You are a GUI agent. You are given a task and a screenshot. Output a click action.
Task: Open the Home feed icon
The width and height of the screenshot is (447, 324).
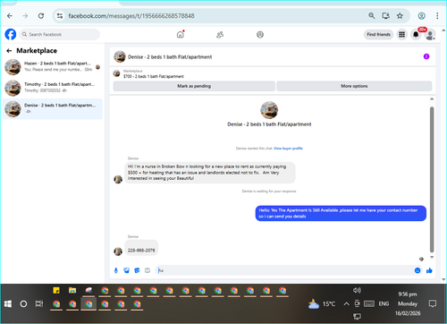pyautogui.click(x=181, y=35)
